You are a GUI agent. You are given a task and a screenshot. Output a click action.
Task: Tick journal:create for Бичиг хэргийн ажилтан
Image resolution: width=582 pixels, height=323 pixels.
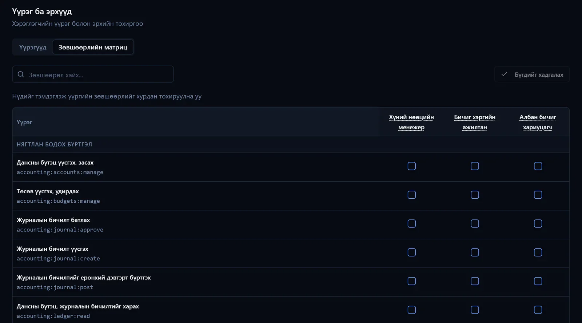(475, 252)
